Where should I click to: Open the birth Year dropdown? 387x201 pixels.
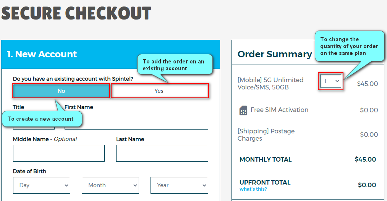pyautogui.click(x=179, y=185)
